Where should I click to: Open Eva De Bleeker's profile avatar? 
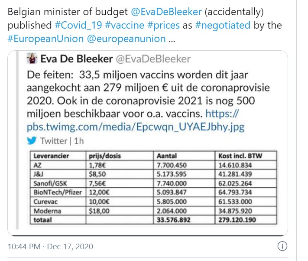[31, 59]
